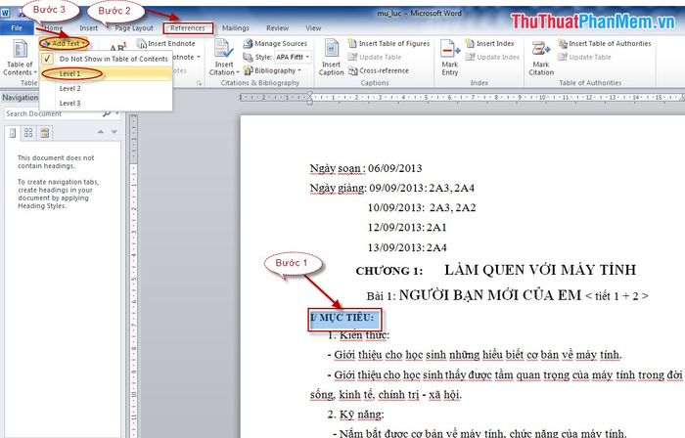Viewport: 685px width, 438px height.
Task: Expand the Bibliography dropdown
Action: [273, 70]
